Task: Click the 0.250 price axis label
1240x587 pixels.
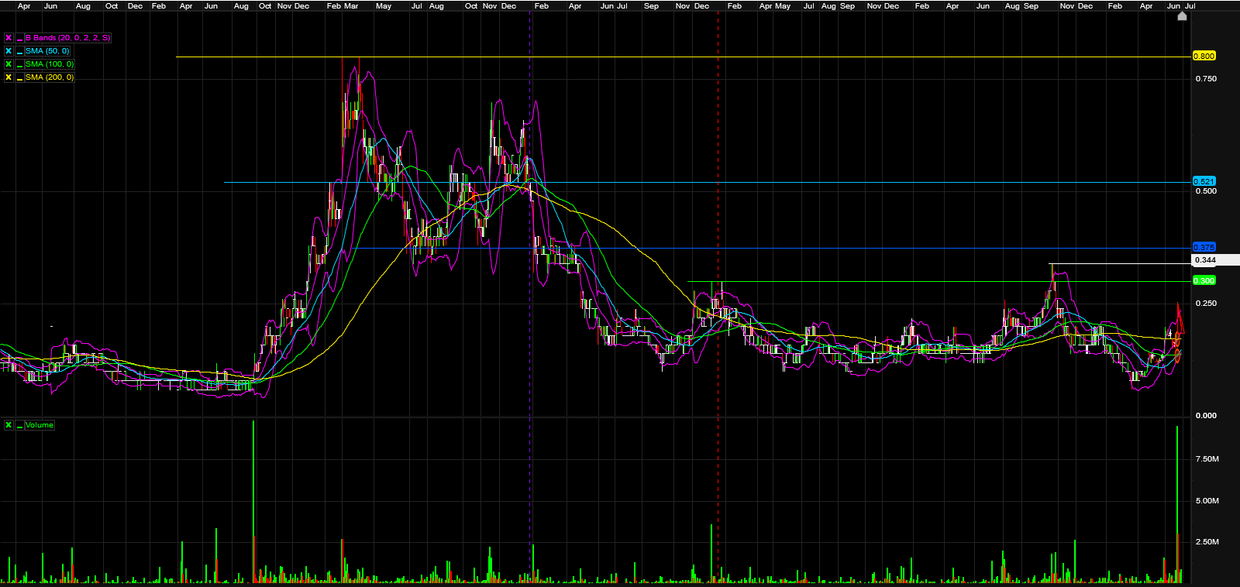Action: 1206,304
